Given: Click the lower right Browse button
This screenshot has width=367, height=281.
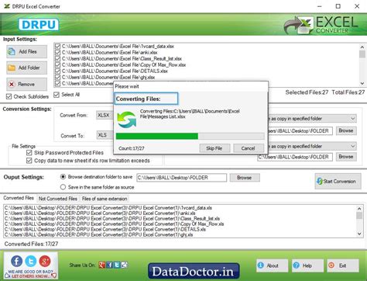Looking at the screenshot, I should (346, 157).
